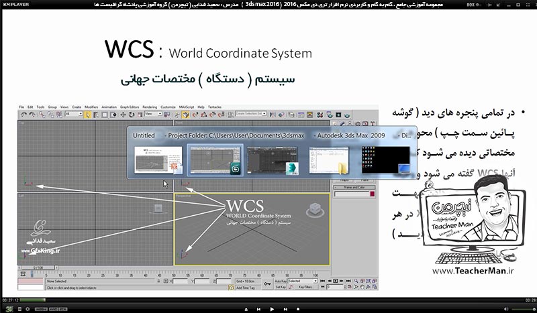
Task: Select the Select and Rotate tool
Action: [x=132, y=115]
